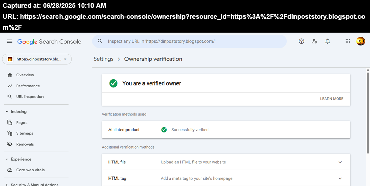Click the scrollbar up arrow

click(368, 70)
